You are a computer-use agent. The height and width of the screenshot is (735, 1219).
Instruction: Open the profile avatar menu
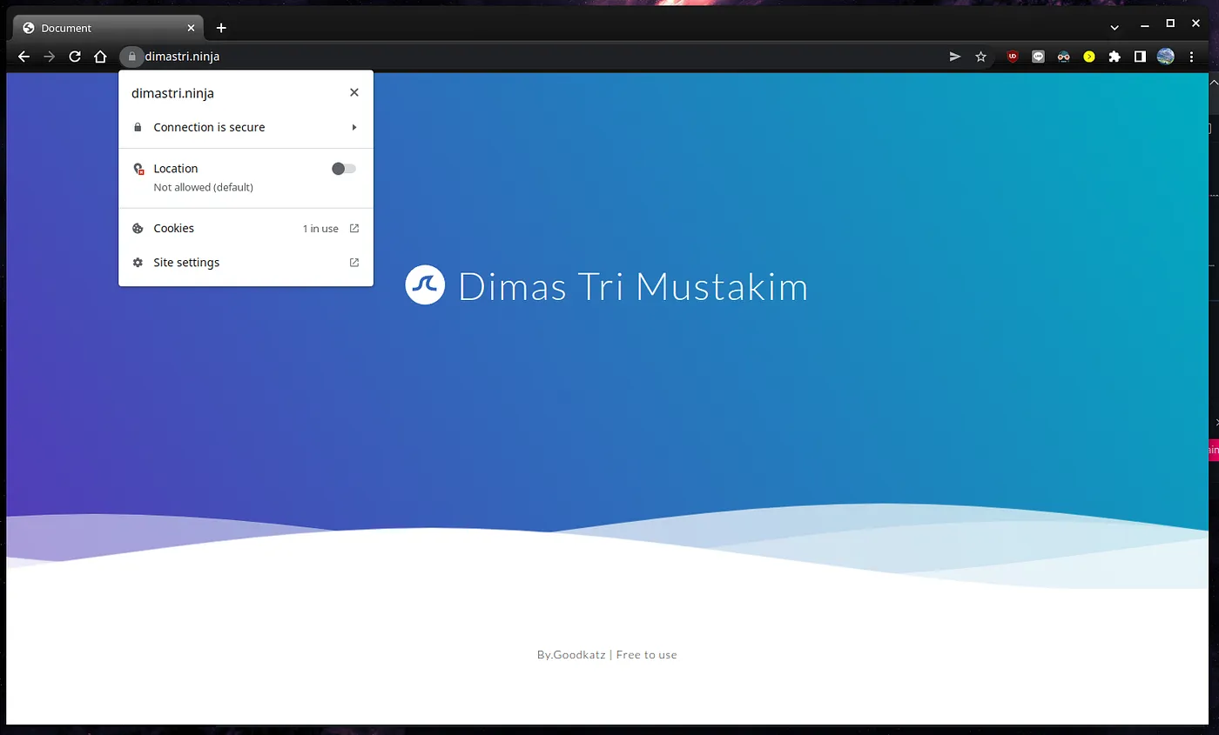[1165, 57]
